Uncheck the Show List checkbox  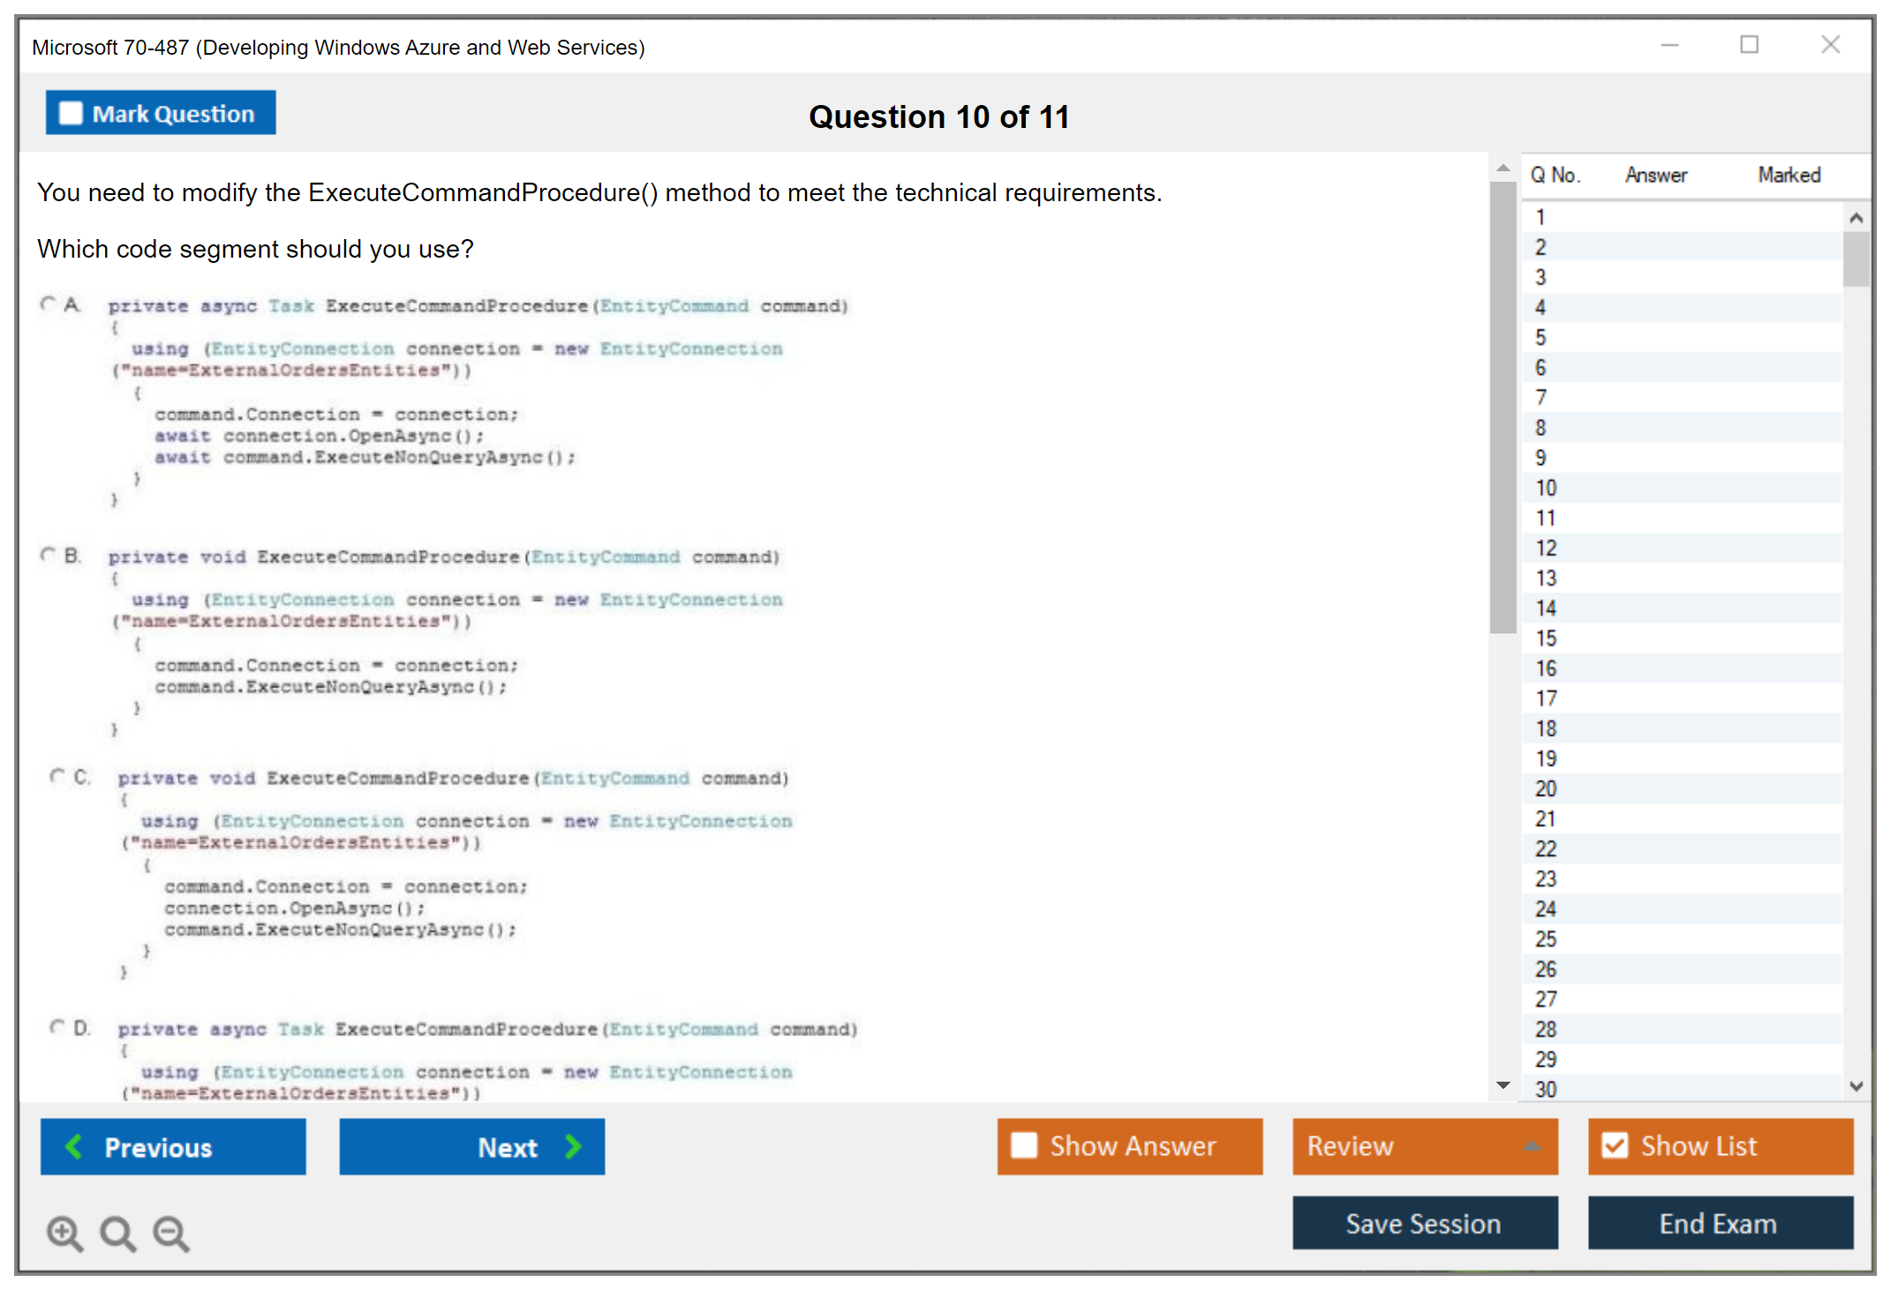pyautogui.click(x=1615, y=1145)
